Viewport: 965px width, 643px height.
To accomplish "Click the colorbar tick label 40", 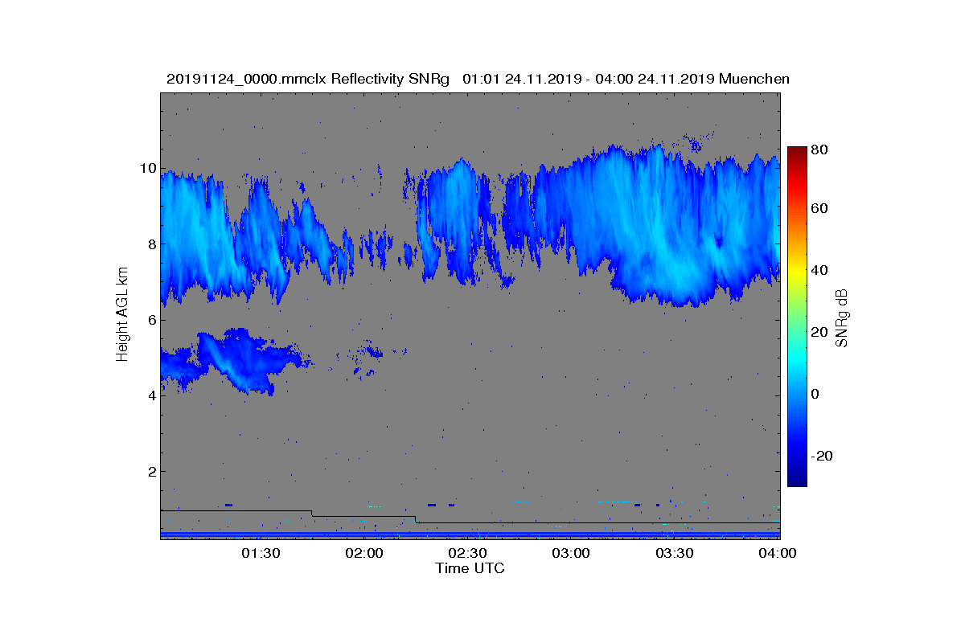I will coord(821,270).
